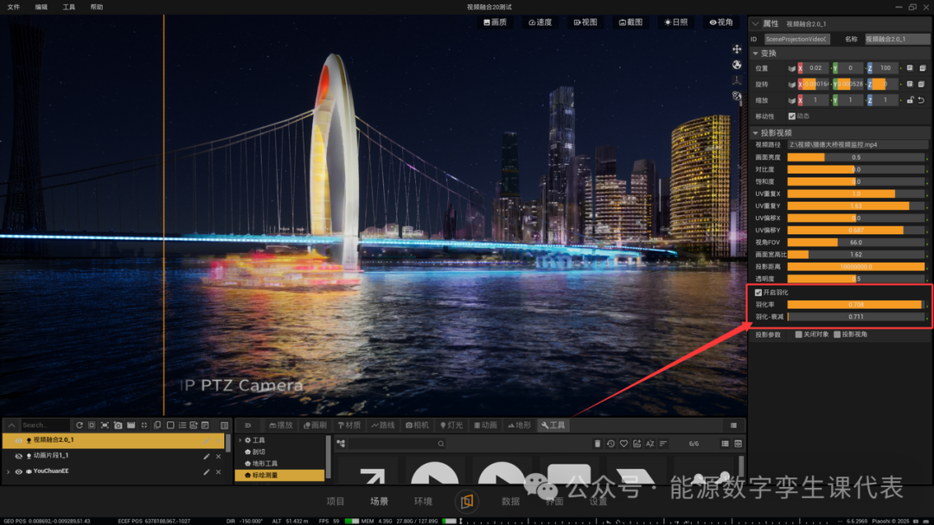This screenshot has height=525, width=934.
Task: Hide the YouChuanEE layer
Action: [18, 471]
